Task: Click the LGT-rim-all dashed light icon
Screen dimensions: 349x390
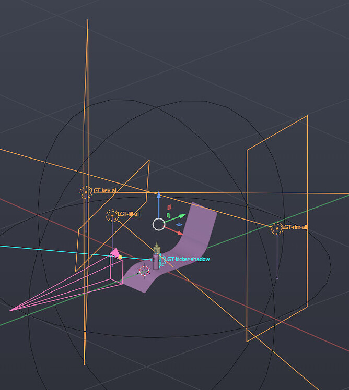Action: pyautogui.click(x=277, y=228)
